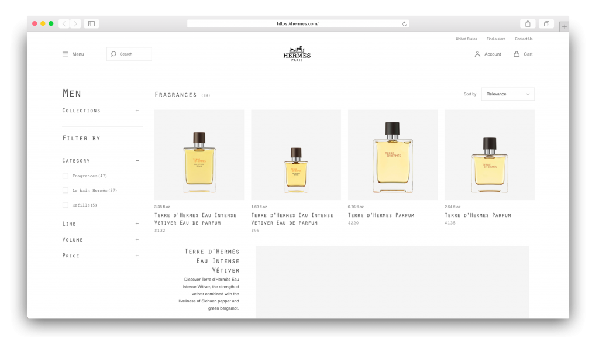Reload the page via refresh icon
The image size is (599, 337).
coord(404,24)
